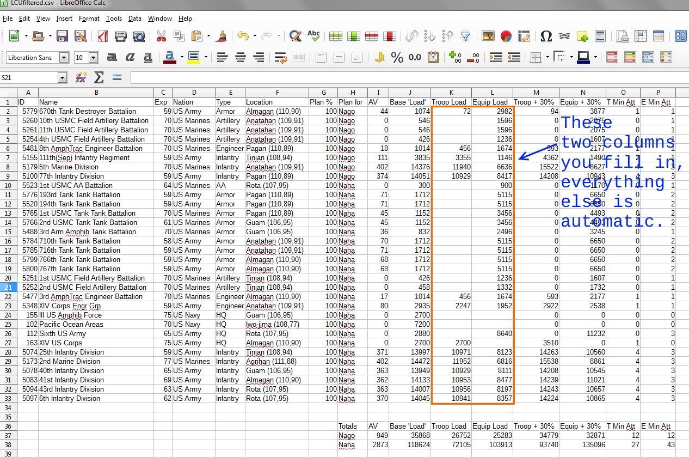Open the Tools menu

tap(114, 19)
